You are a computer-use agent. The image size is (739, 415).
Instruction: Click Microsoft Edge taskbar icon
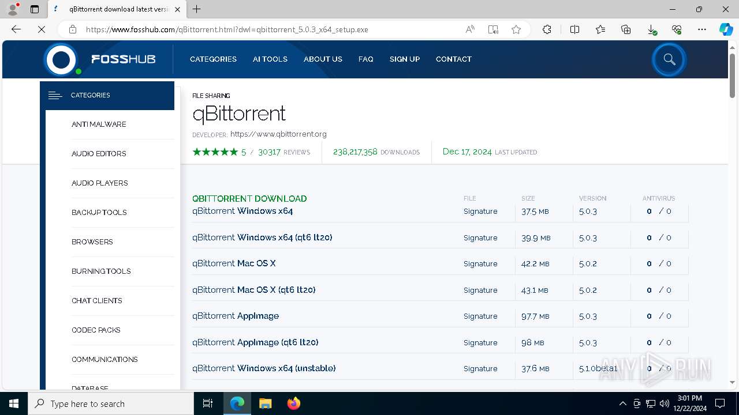(x=237, y=403)
